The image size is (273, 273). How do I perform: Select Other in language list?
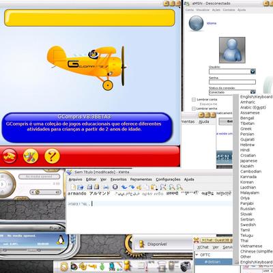(246, 257)
